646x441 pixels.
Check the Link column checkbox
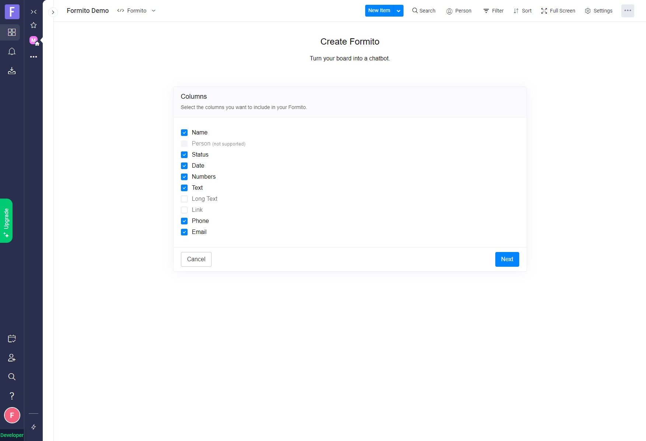184,210
